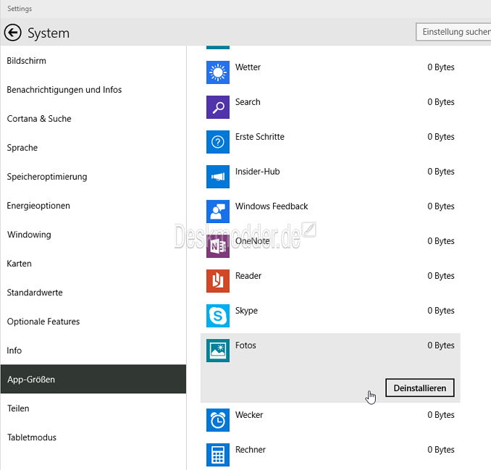The height and width of the screenshot is (470, 491).
Task: Click the Search app magnifier icon
Action: 218,107
